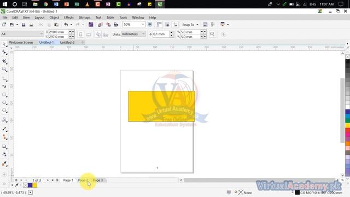350x197 pixels.
Task: Select the Shape edit tool
Action: pyautogui.click(x=4, y=53)
